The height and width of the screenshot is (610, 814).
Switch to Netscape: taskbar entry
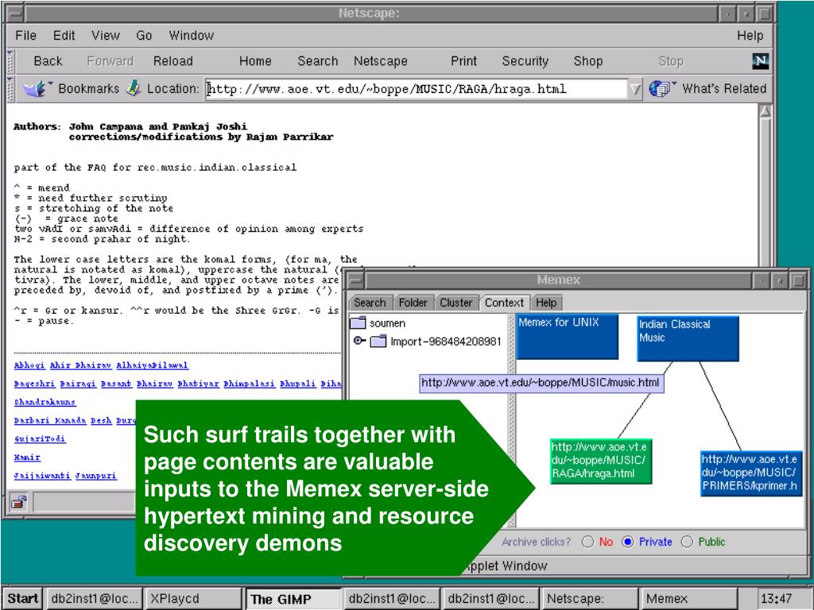[x=590, y=599]
